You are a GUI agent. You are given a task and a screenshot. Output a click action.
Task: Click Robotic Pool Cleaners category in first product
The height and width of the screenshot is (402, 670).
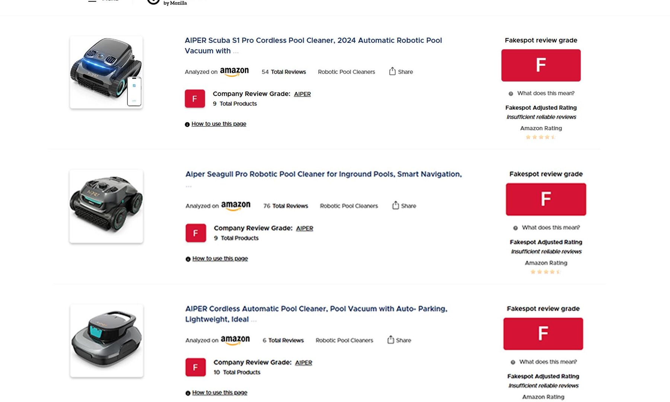(346, 72)
